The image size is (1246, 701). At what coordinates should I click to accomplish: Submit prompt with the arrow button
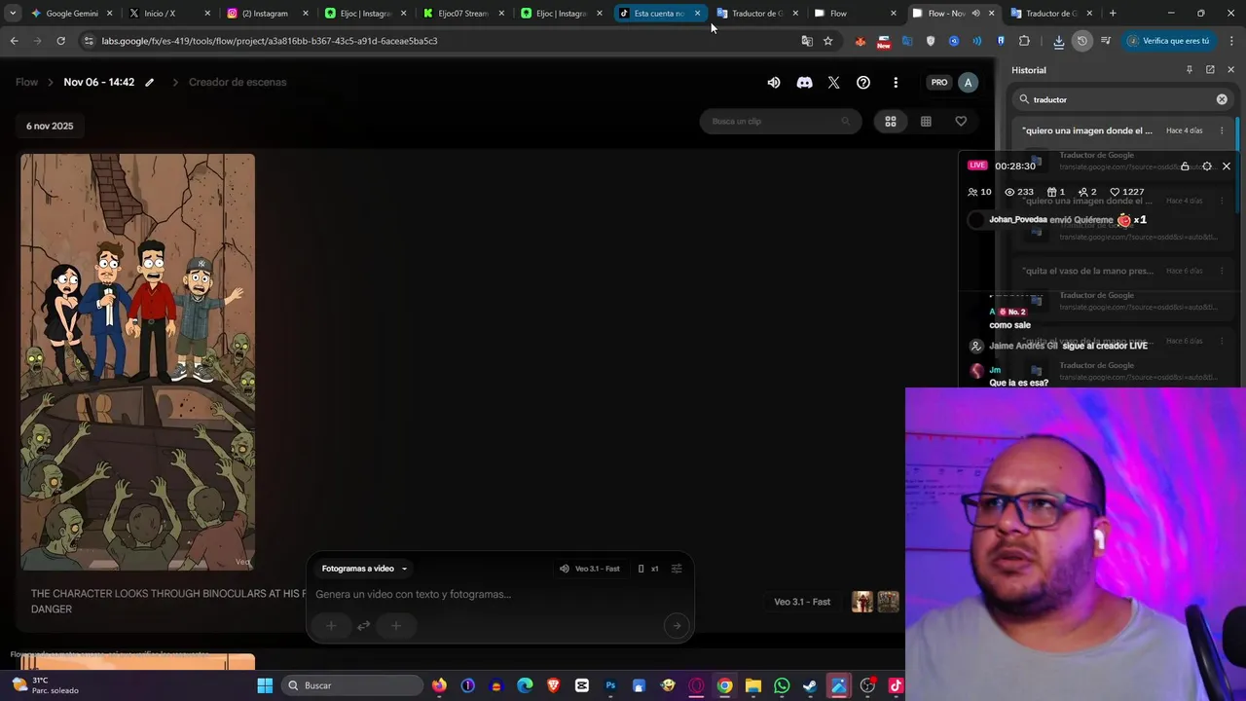(x=677, y=626)
